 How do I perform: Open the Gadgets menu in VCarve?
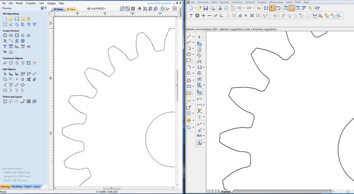[51, 3]
